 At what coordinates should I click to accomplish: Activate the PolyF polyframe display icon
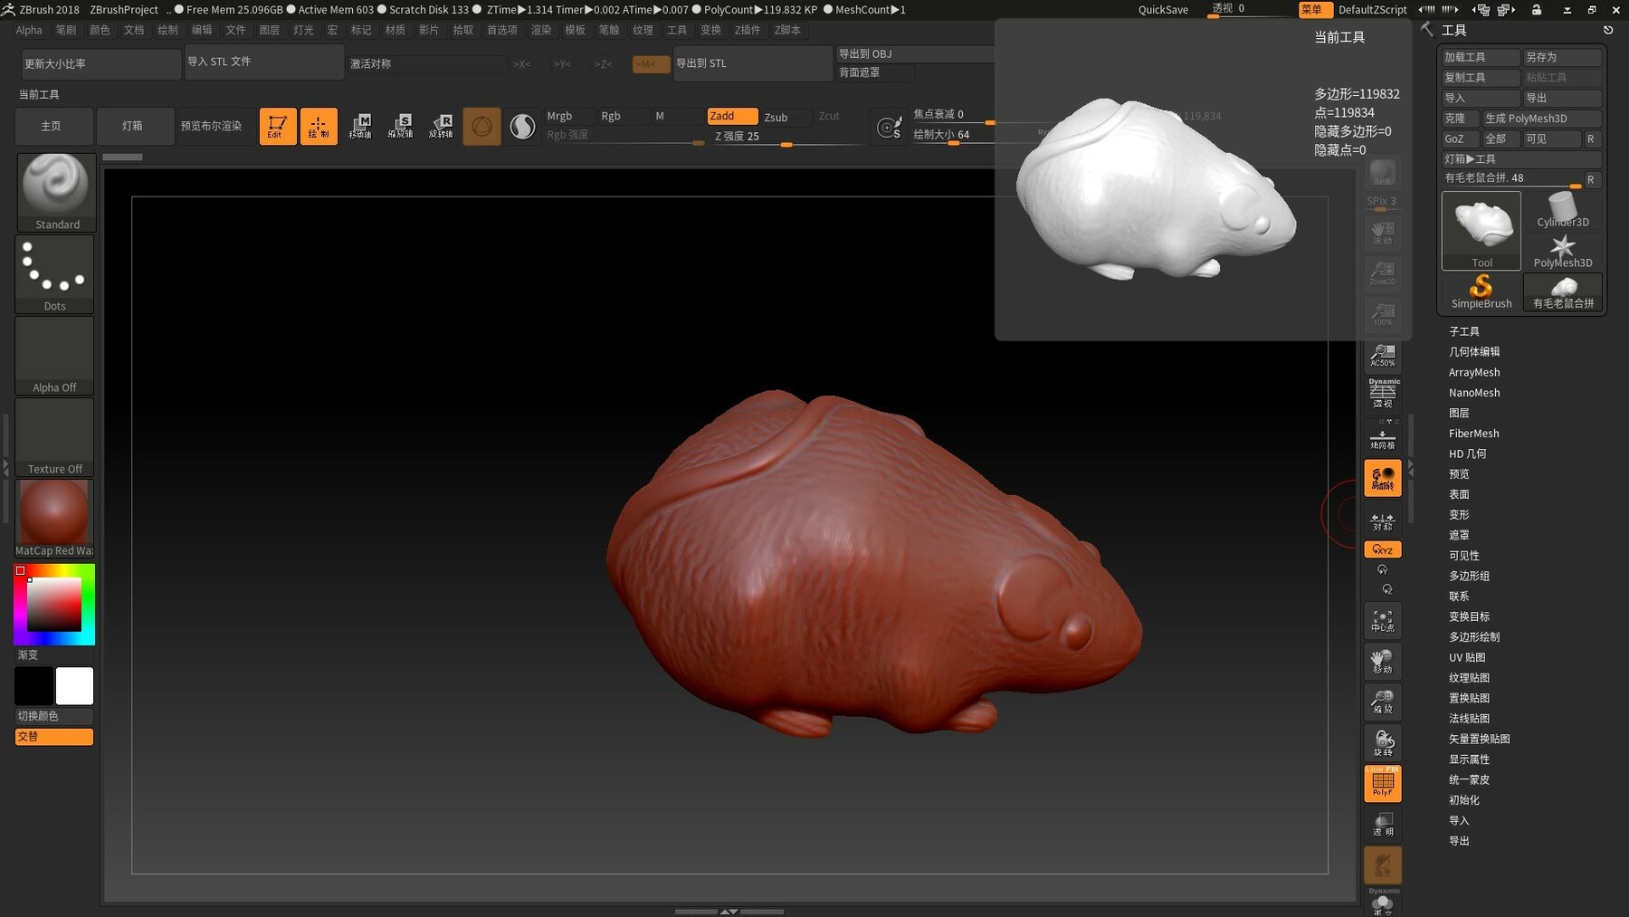pos(1382,783)
